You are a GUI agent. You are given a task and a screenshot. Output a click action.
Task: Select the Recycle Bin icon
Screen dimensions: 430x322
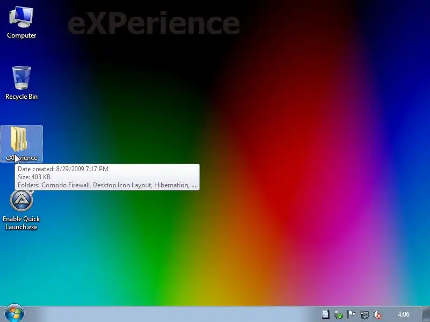[21, 83]
